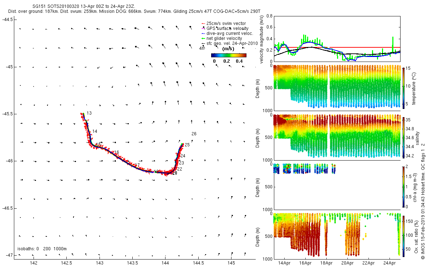Click map longitude label '145'
This screenshot has height=267, width=428.
pos(231,263)
